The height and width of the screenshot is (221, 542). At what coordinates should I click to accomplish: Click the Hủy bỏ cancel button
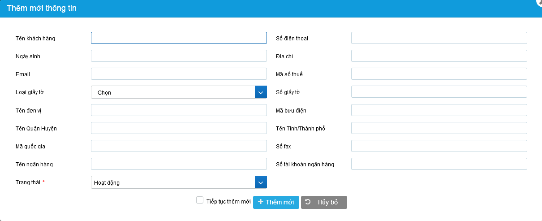pos(324,202)
